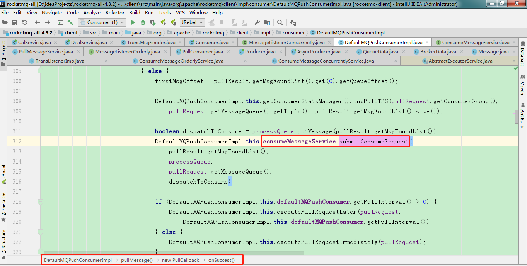The height and width of the screenshot is (266, 527).
Task: Start debugging with the green bug icon
Action: 143,22
